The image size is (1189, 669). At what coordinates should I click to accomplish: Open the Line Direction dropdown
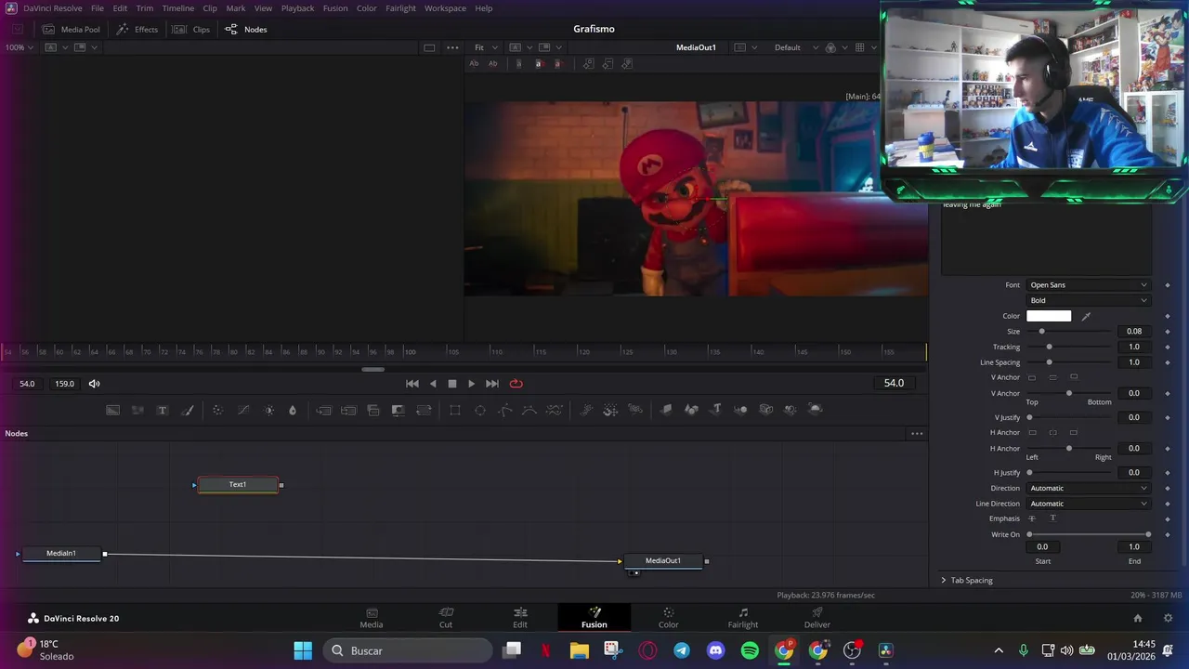pyautogui.click(x=1088, y=504)
